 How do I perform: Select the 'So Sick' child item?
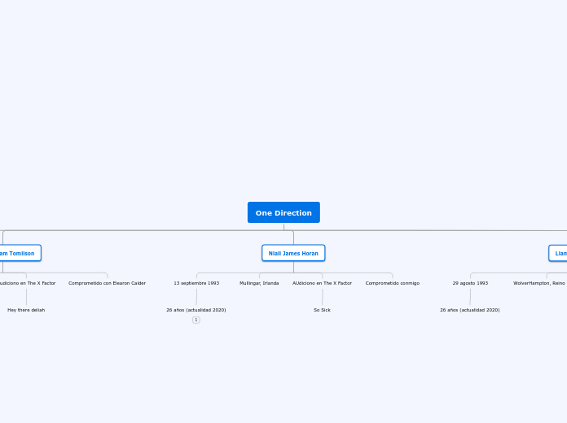point(322,310)
